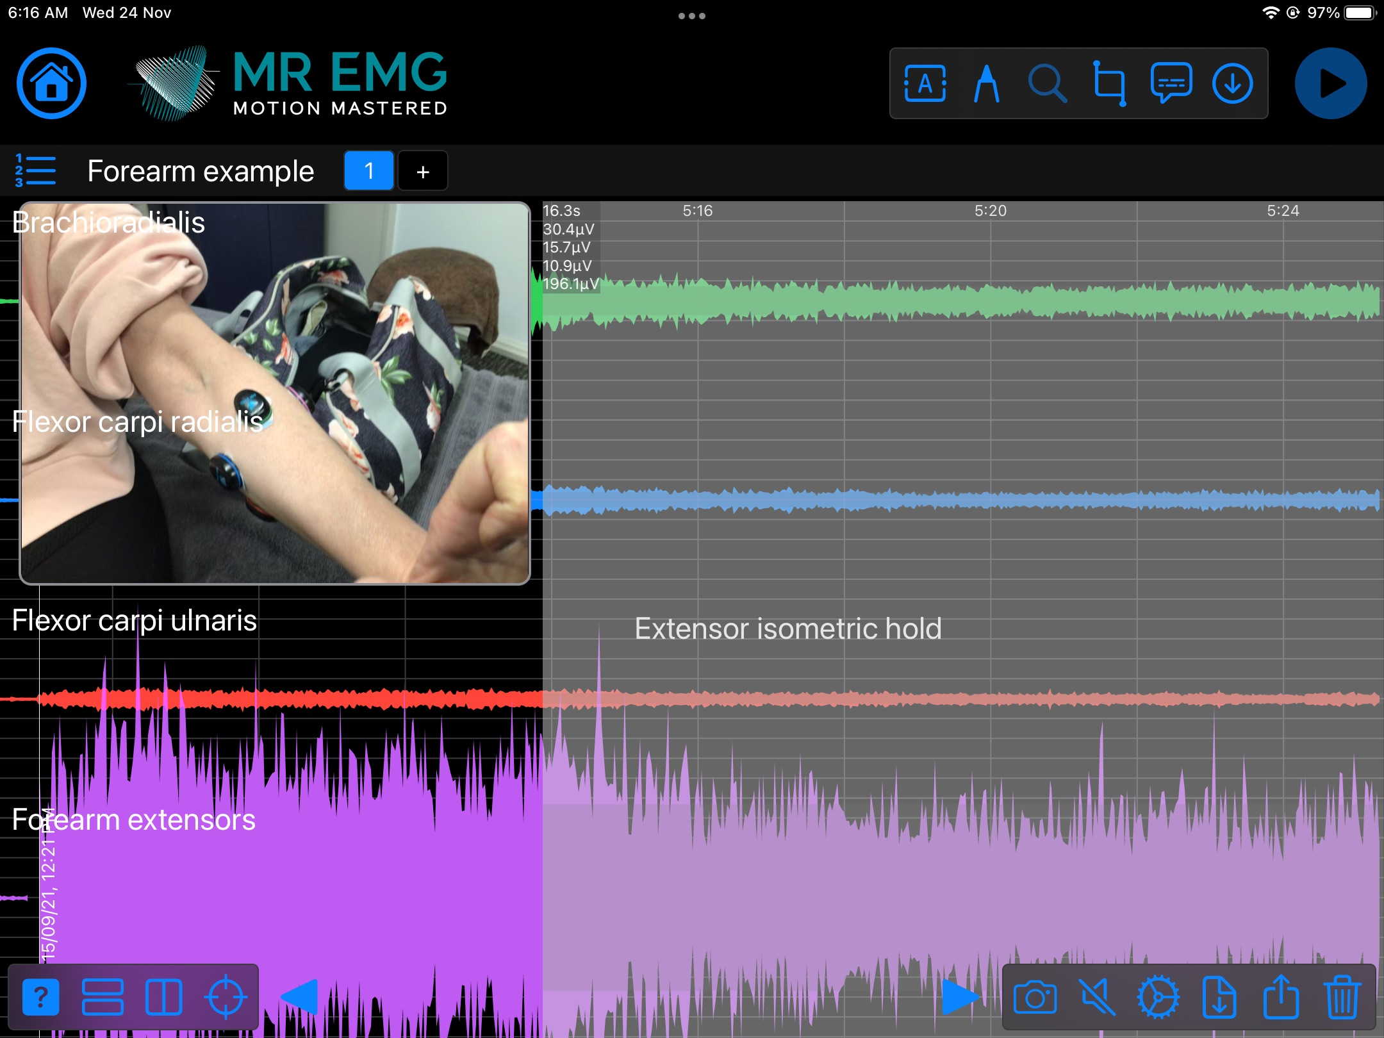Open the numbered list menu icon

click(35, 171)
